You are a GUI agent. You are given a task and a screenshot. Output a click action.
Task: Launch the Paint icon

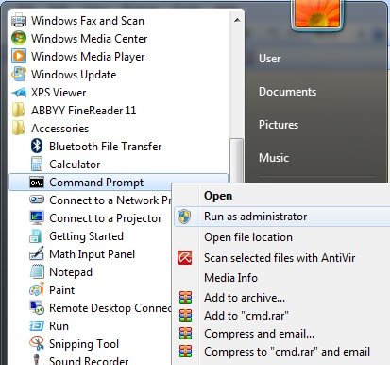tap(37, 290)
